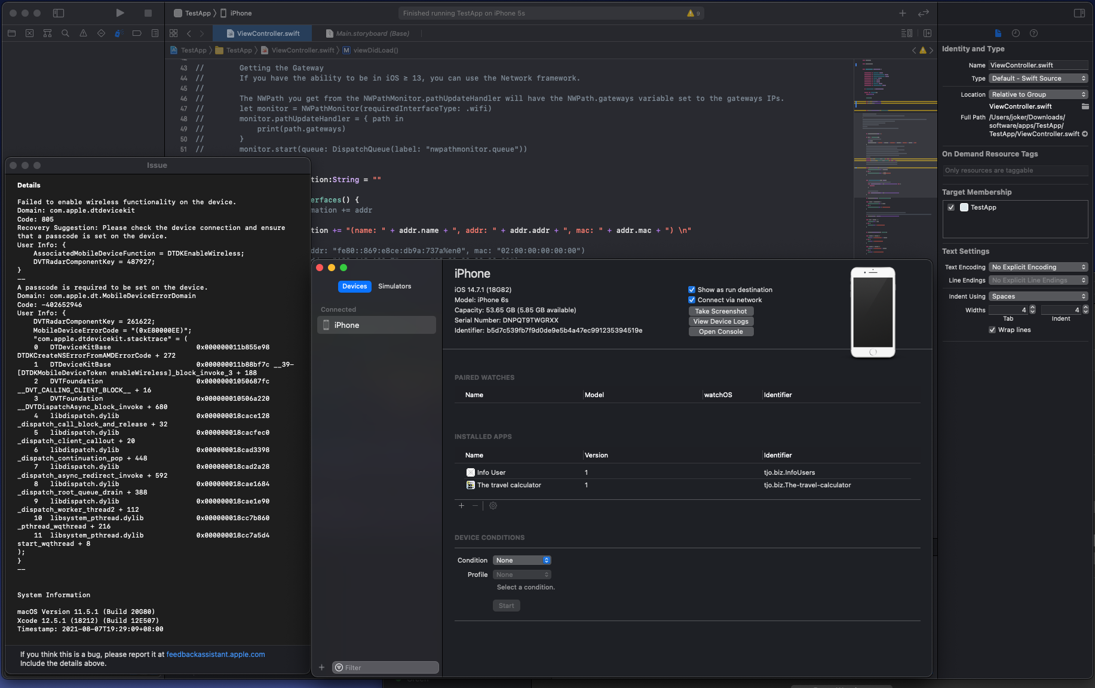Uncheck Show as run destination

(692, 290)
